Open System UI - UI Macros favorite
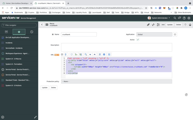The image size is (193, 120). click(x=13, y=59)
